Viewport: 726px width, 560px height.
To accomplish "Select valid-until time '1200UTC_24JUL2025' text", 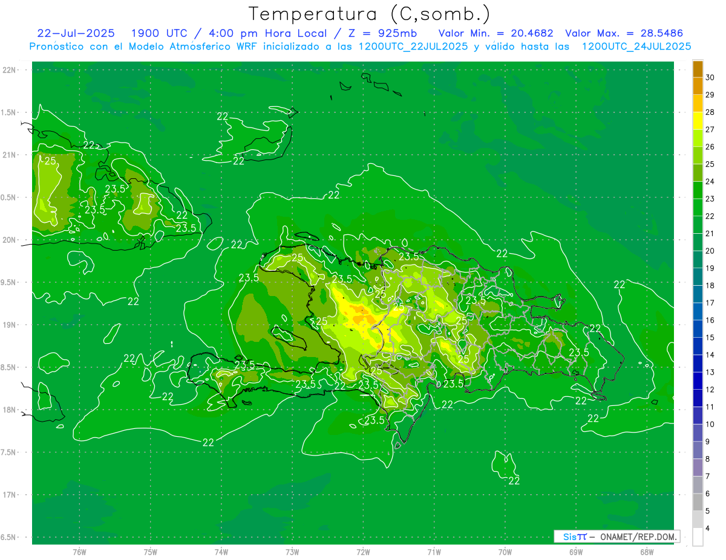I will (x=636, y=47).
